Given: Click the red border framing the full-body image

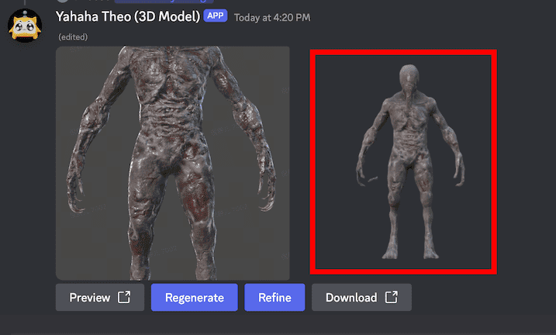Looking at the screenshot, I should (402, 51).
